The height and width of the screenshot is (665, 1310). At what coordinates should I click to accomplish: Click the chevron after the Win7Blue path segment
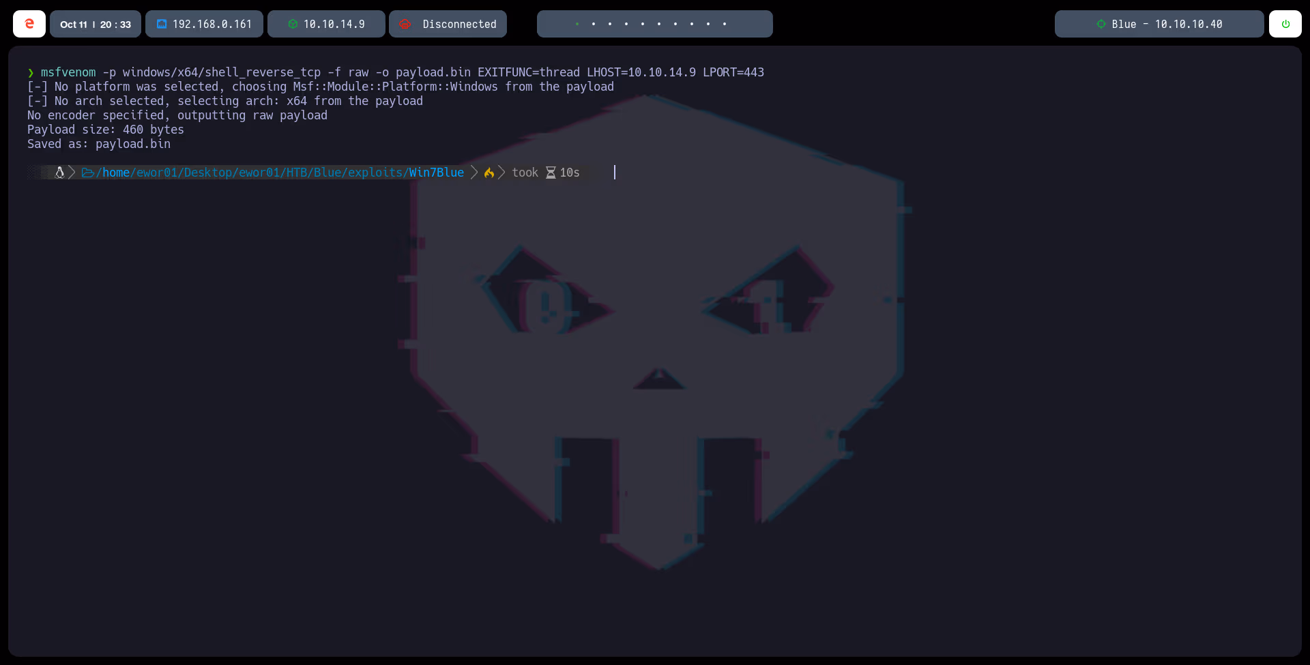[474, 173]
